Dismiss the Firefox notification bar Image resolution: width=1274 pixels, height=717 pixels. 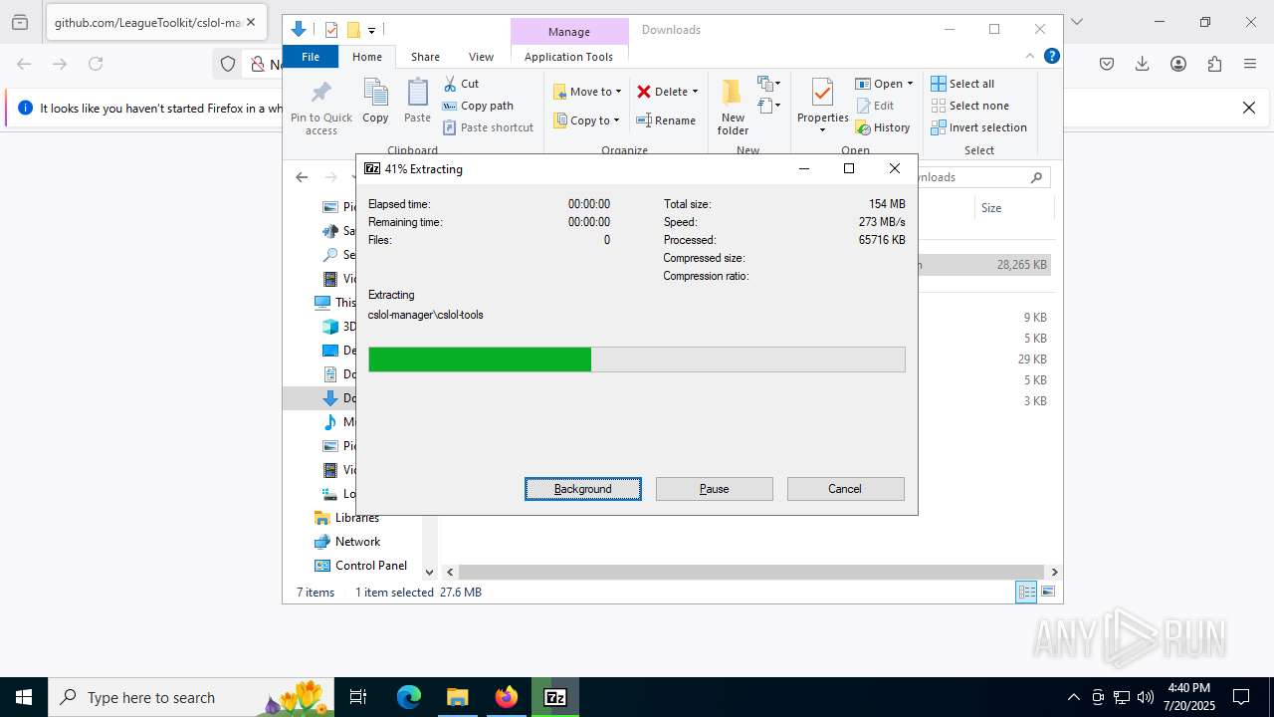(x=1249, y=108)
